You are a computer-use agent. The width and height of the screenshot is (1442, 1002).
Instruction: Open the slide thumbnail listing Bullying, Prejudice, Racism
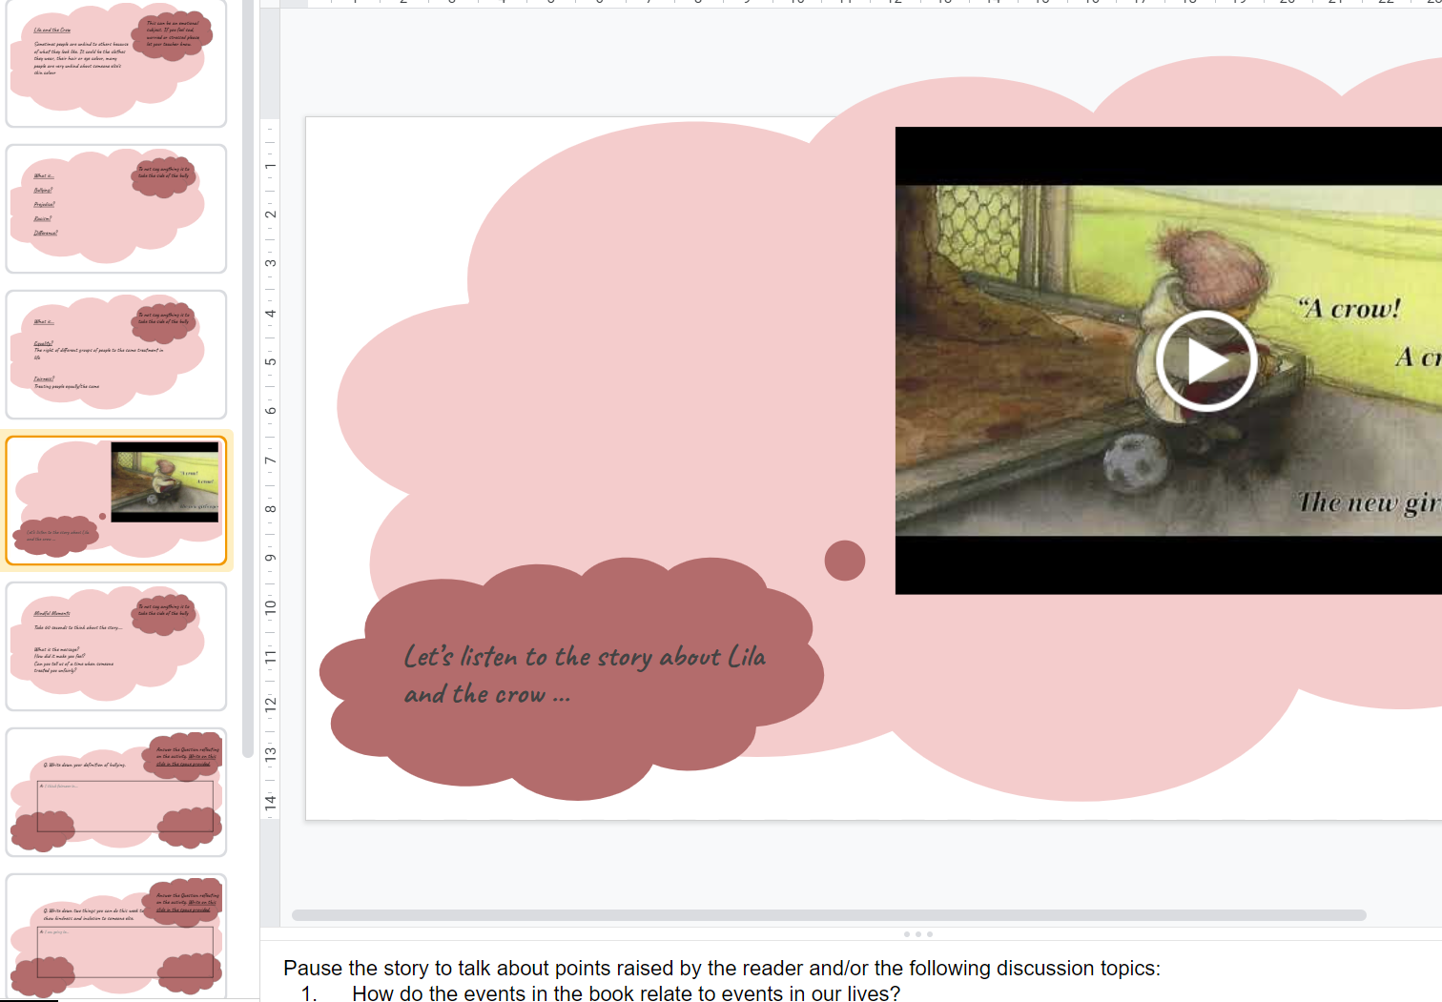(116, 209)
